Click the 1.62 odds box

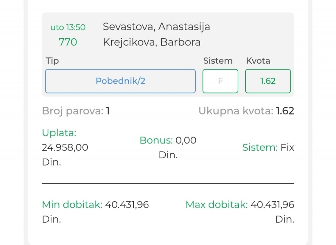(x=268, y=81)
